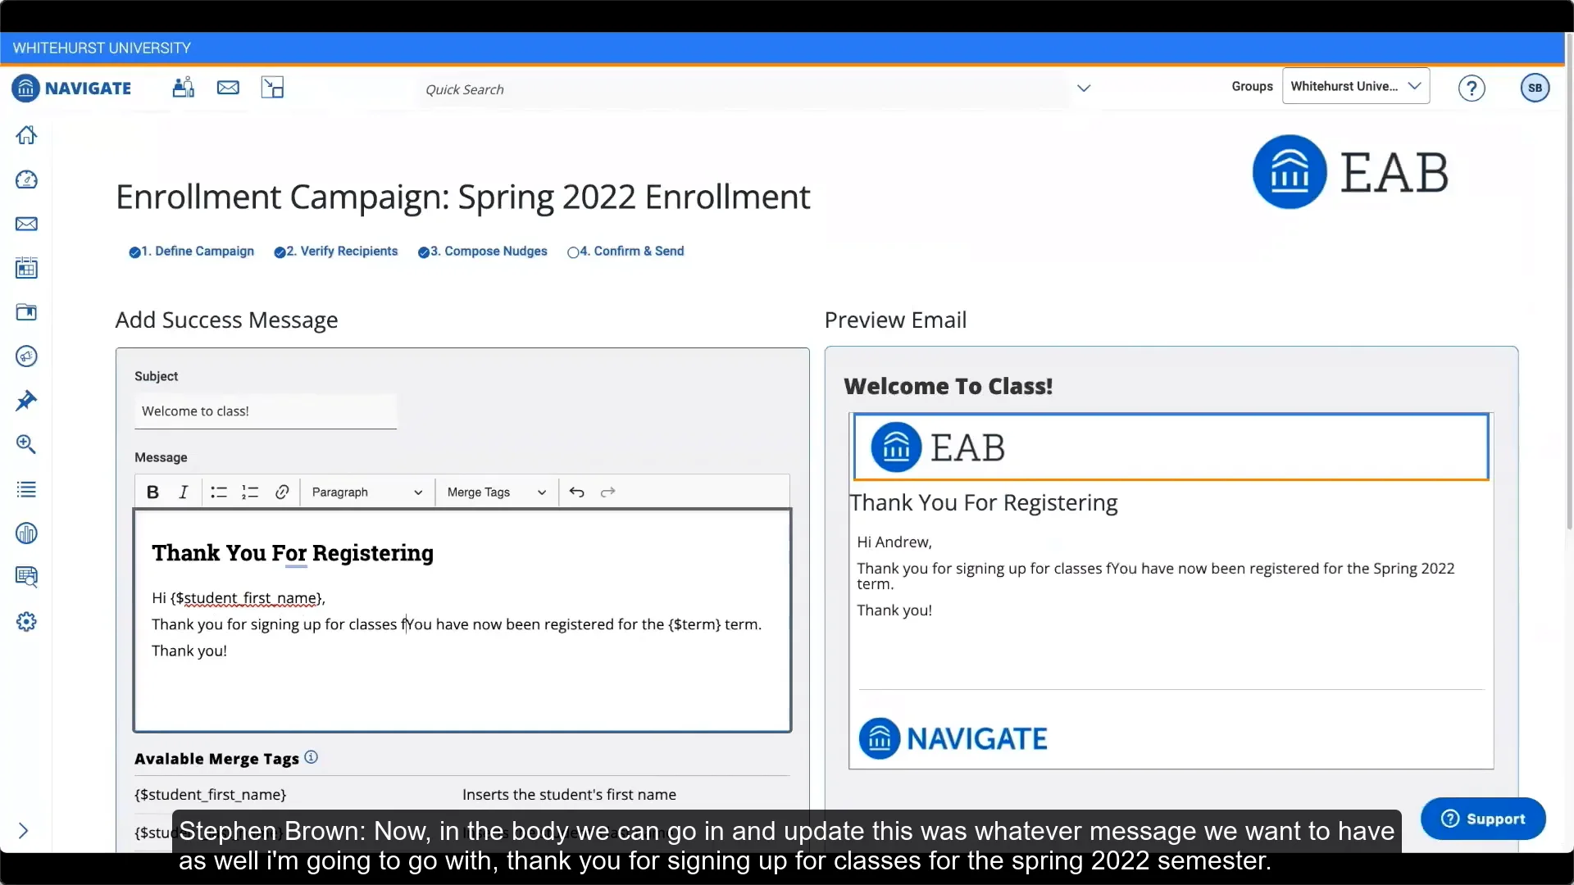Image resolution: width=1574 pixels, height=885 pixels.
Task: Open the help question mark icon
Action: [x=1472, y=88]
